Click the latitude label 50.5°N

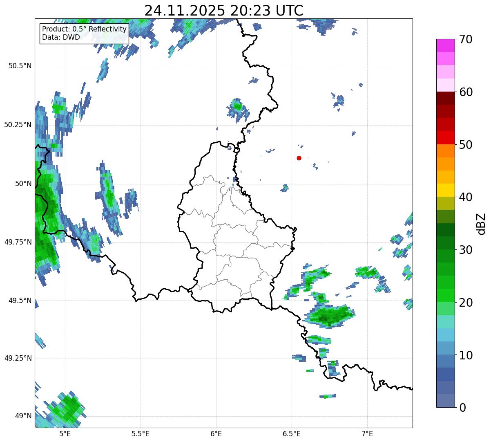(x=20, y=66)
